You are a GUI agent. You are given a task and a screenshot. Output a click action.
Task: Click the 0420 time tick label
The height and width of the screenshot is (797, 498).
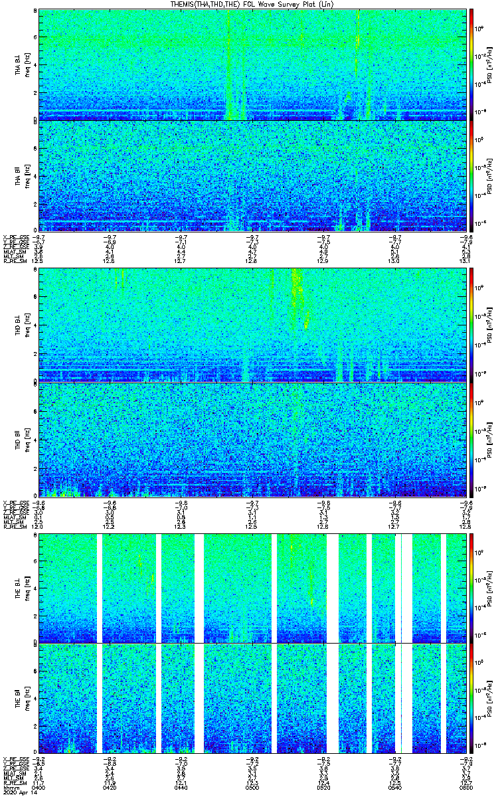coord(110,788)
